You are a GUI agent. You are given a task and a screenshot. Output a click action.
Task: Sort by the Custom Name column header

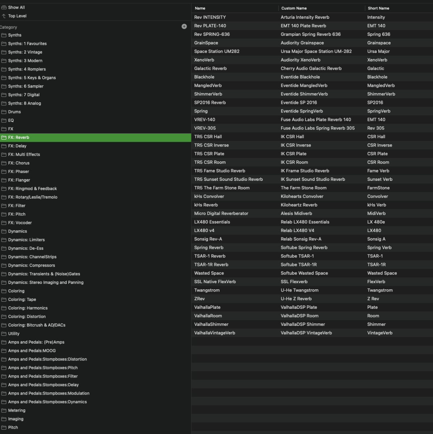[294, 8]
